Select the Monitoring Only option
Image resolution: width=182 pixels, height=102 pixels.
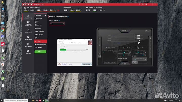(40, 44)
